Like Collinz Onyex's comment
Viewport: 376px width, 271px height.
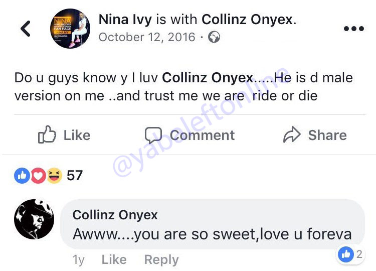point(114,259)
